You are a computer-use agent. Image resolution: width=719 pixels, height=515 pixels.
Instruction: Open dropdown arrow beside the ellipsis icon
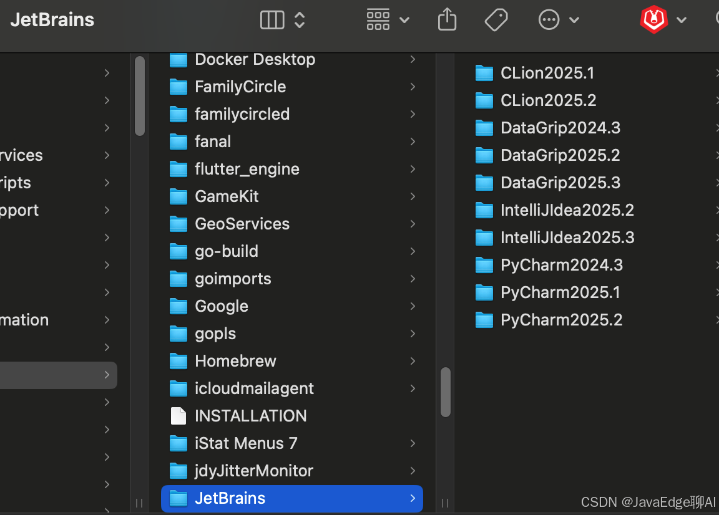(x=574, y=20)
